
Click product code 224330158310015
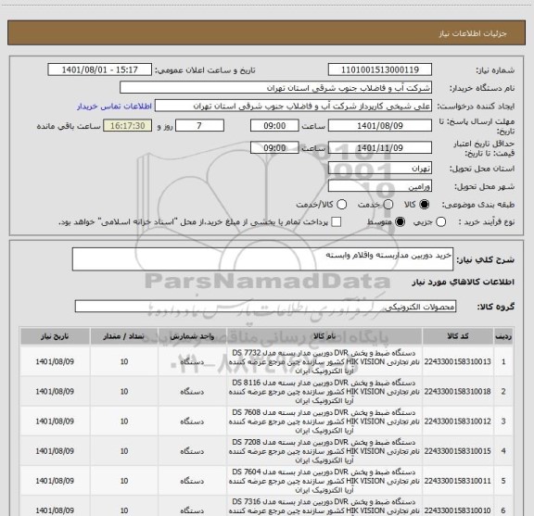tap(457, 451)
